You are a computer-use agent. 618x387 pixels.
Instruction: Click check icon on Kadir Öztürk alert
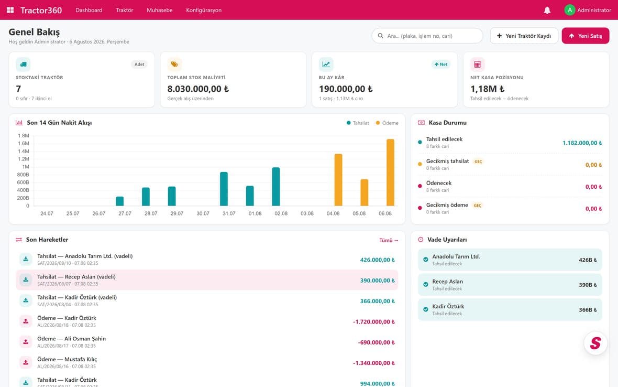pos(426,309)
